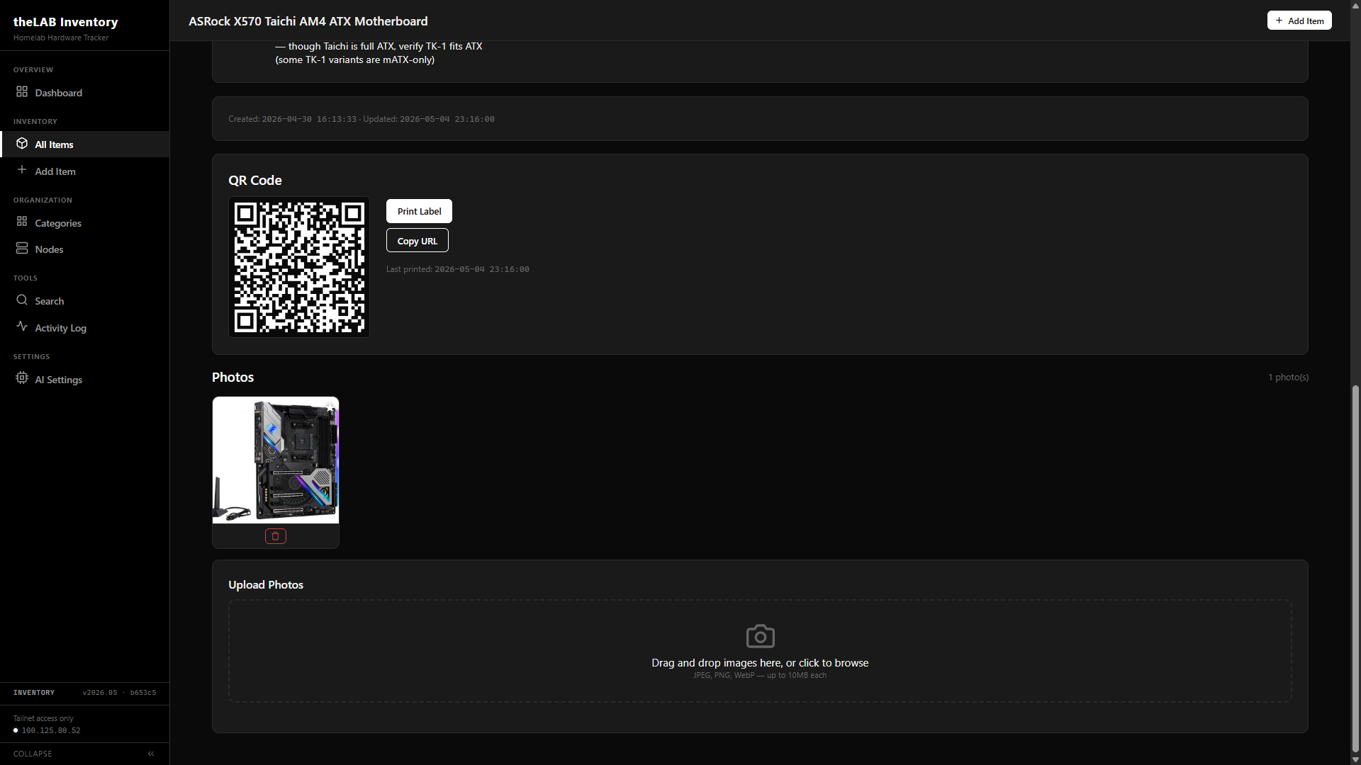Open Dashboard grid icon in sidebar
This screenshot has height=765, width=1361.
pos(22,92)
